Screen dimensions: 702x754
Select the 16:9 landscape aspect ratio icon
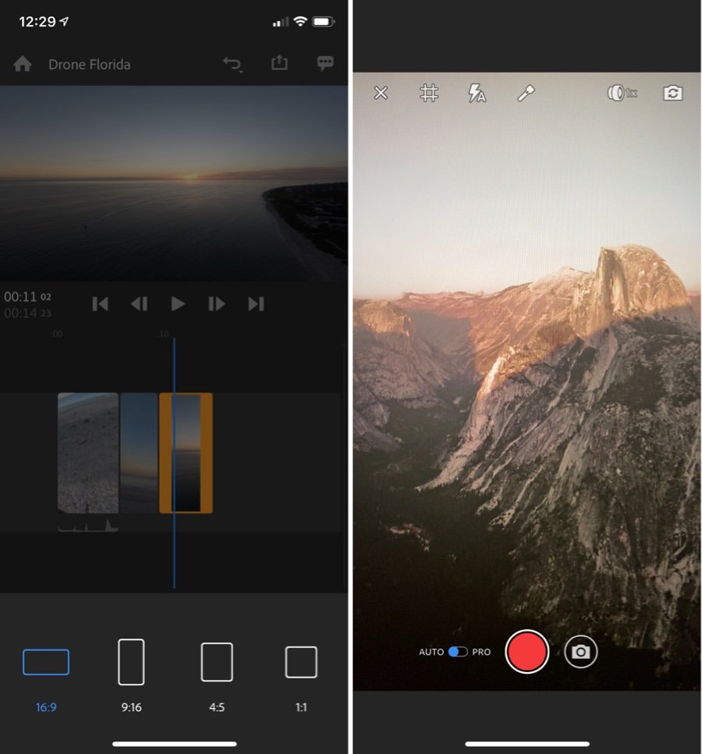pos(46,662)
